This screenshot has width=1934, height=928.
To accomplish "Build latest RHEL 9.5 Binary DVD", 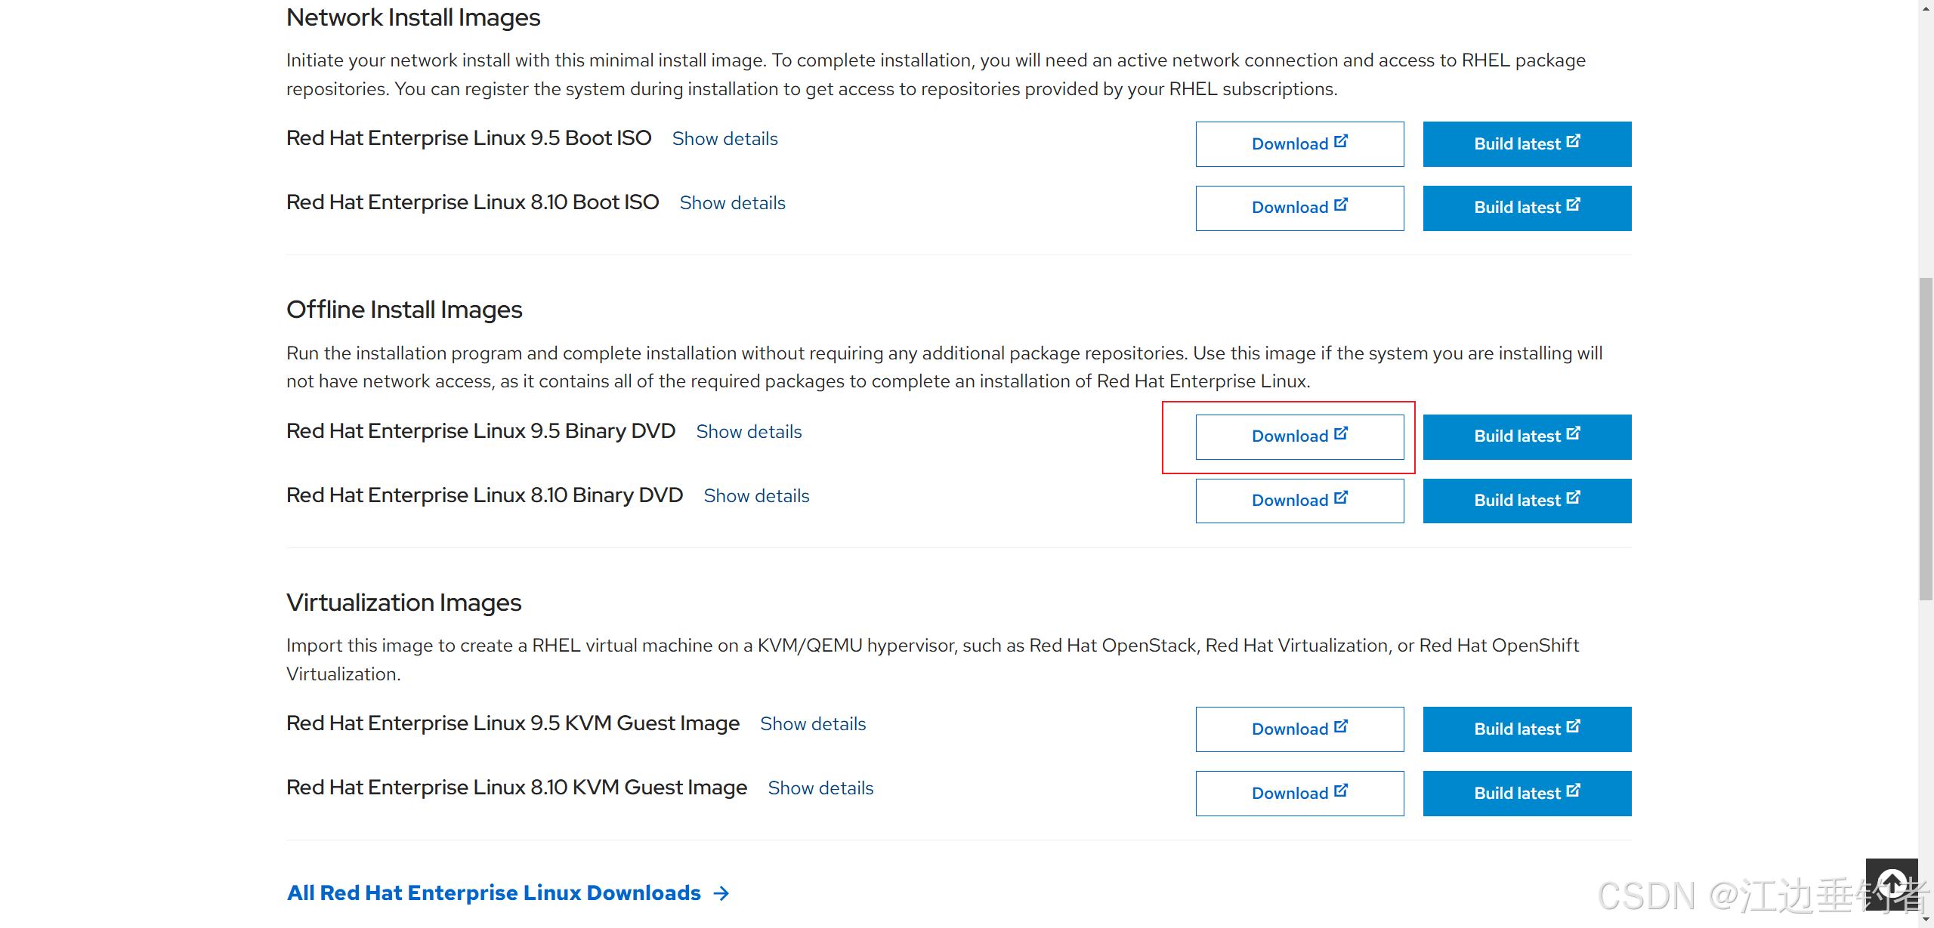I will [x=1527, y=436].
